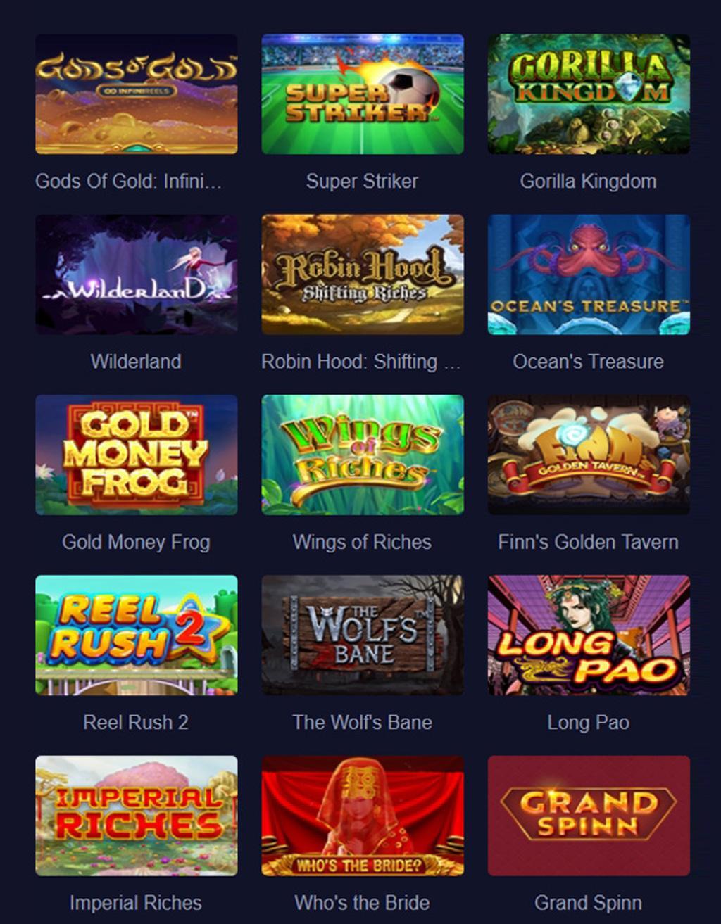Viewport: 721px width, 924px height.
Task: Click the Super Striker title link
Action: [x=362, y=182]
